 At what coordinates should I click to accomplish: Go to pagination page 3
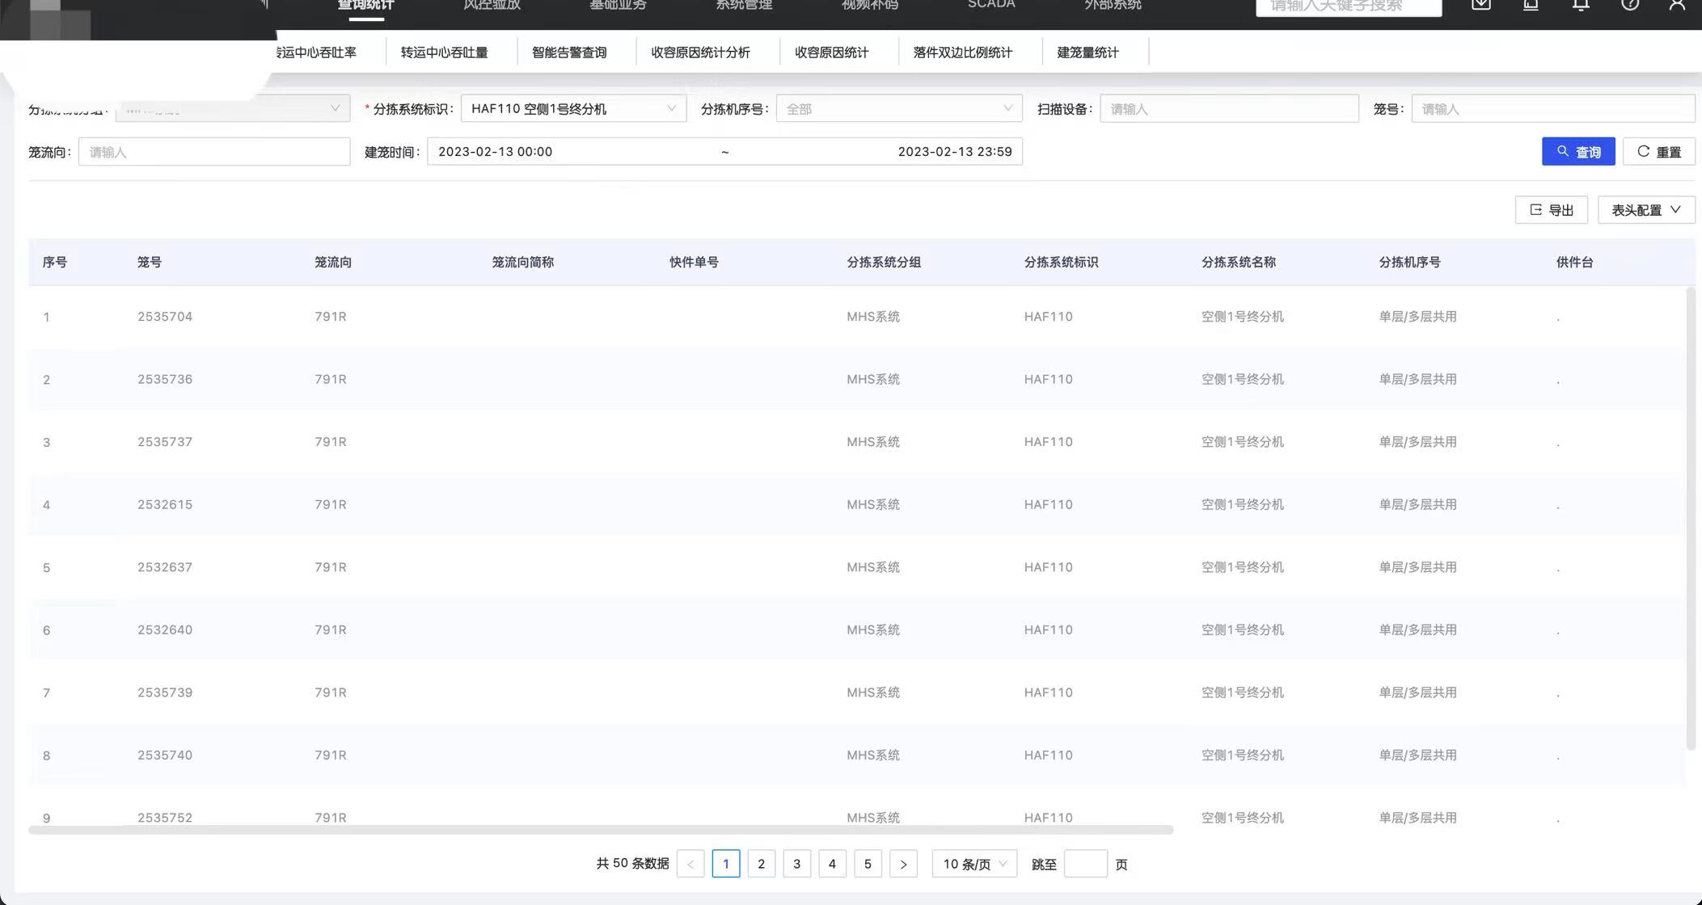pyautogui.click(x=797, y=864)
